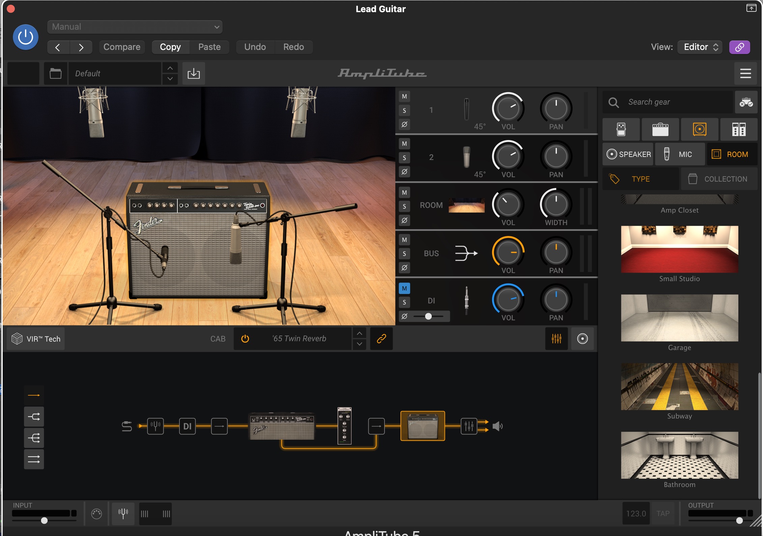Click the Copy button

(170, 47)
